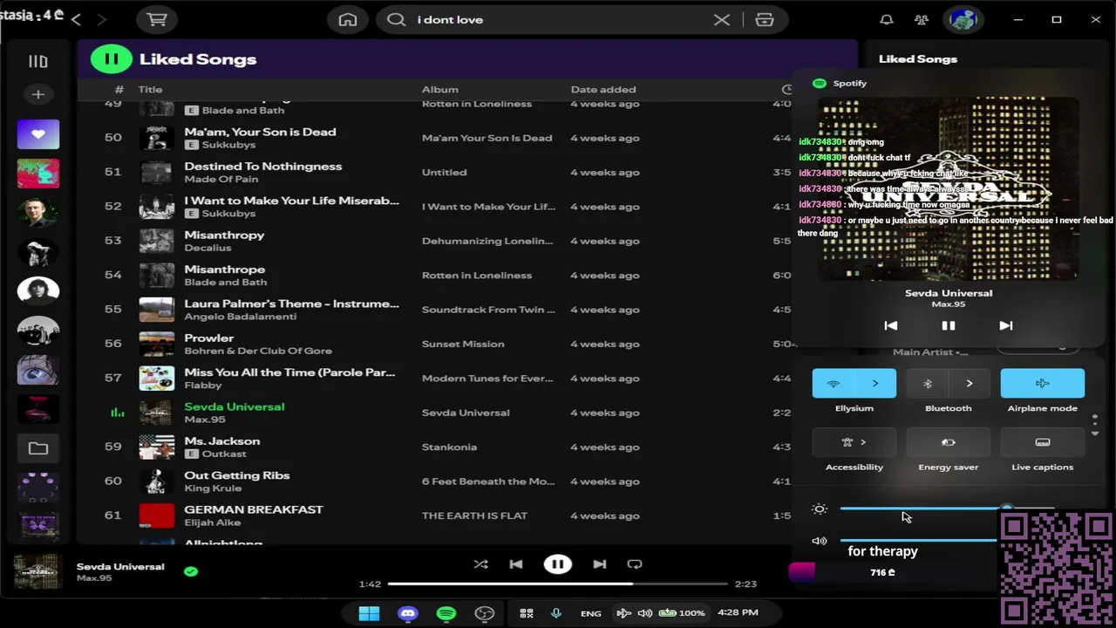1116x628 pixels.
Task: Turn off Airplane mode
Action: pos(1043,384)
